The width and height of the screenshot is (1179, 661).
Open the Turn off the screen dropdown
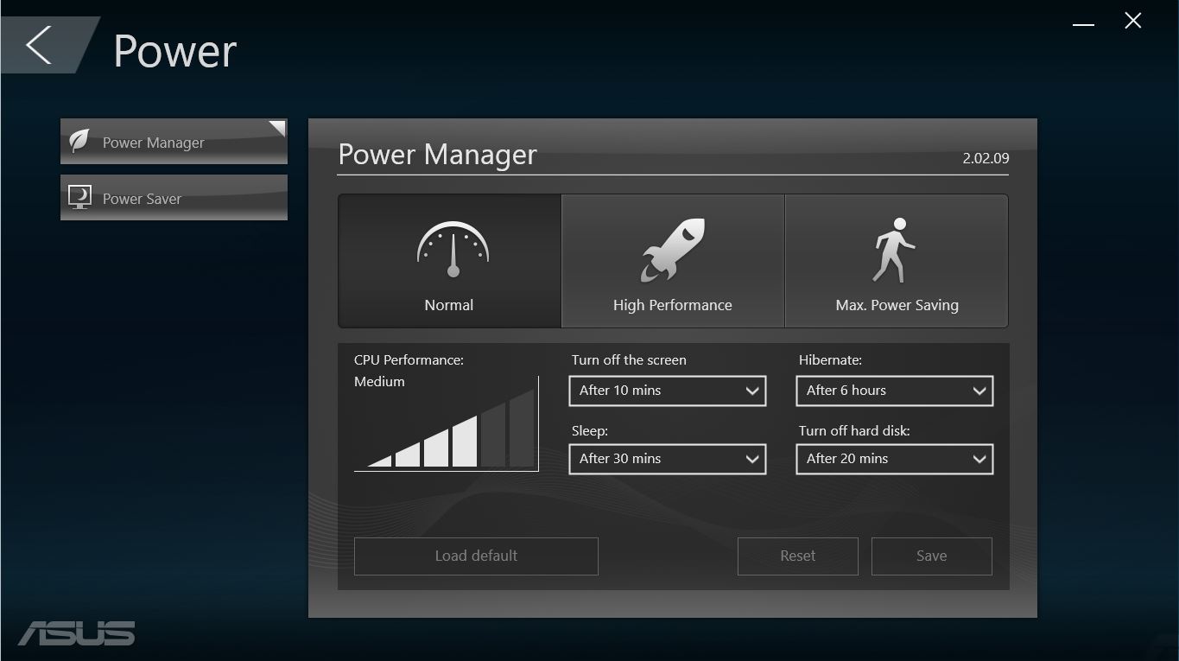(x=667, y=391)
